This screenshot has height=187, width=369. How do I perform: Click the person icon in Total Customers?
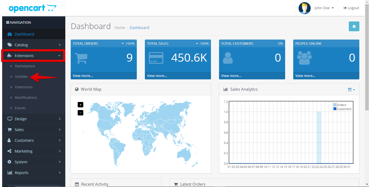click(x=228, y=58)
